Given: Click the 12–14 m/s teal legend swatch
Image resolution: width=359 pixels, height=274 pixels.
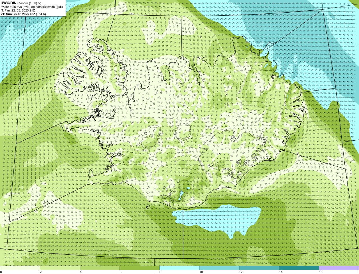Looking at the screenshot, I should (259, 268).
